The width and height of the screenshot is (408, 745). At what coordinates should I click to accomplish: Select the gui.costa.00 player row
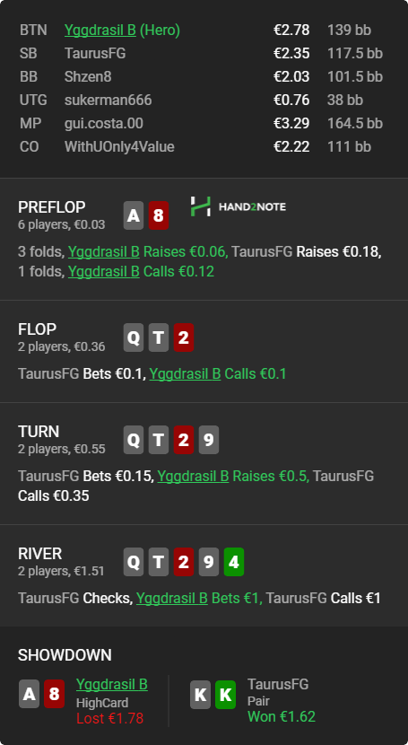(x=201, y=124)
